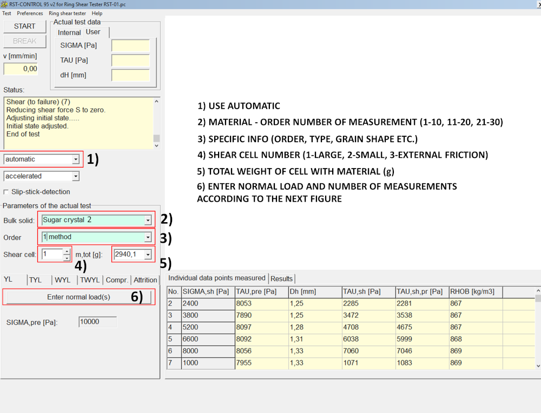541x413 pixels.
Task: Click the v [mm/min] speed field
Action: tap(21, 69)
